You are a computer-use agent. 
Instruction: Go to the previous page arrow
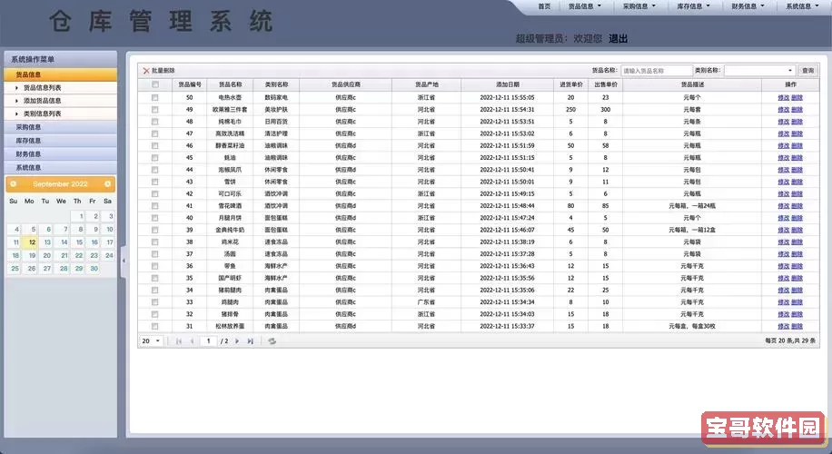point(192,341)
